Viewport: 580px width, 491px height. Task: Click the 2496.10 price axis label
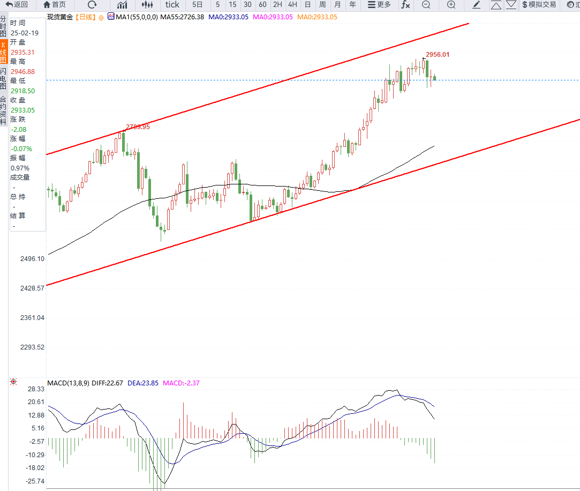pos(32,259)
